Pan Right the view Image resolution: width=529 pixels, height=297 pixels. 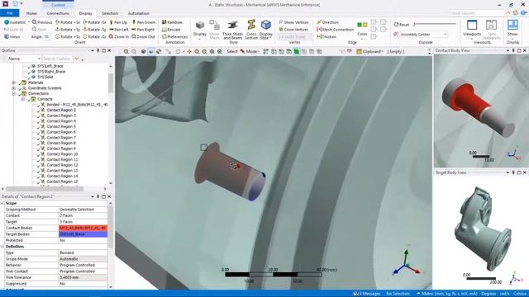tap(143, 30)
